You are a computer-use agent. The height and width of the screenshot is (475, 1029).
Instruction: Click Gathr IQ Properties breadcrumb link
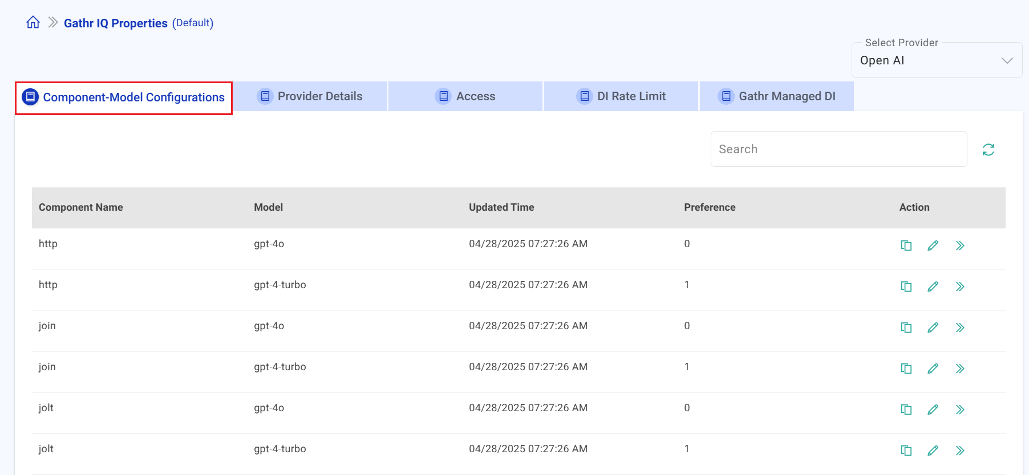pyautogui.click(x=115, y=23)
